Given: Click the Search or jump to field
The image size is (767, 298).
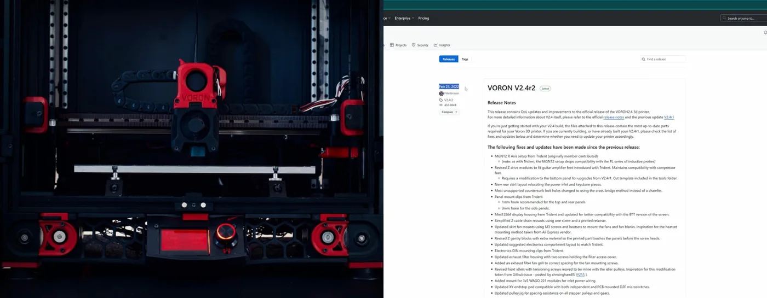Looking at the screenshot, I should 743,18.
